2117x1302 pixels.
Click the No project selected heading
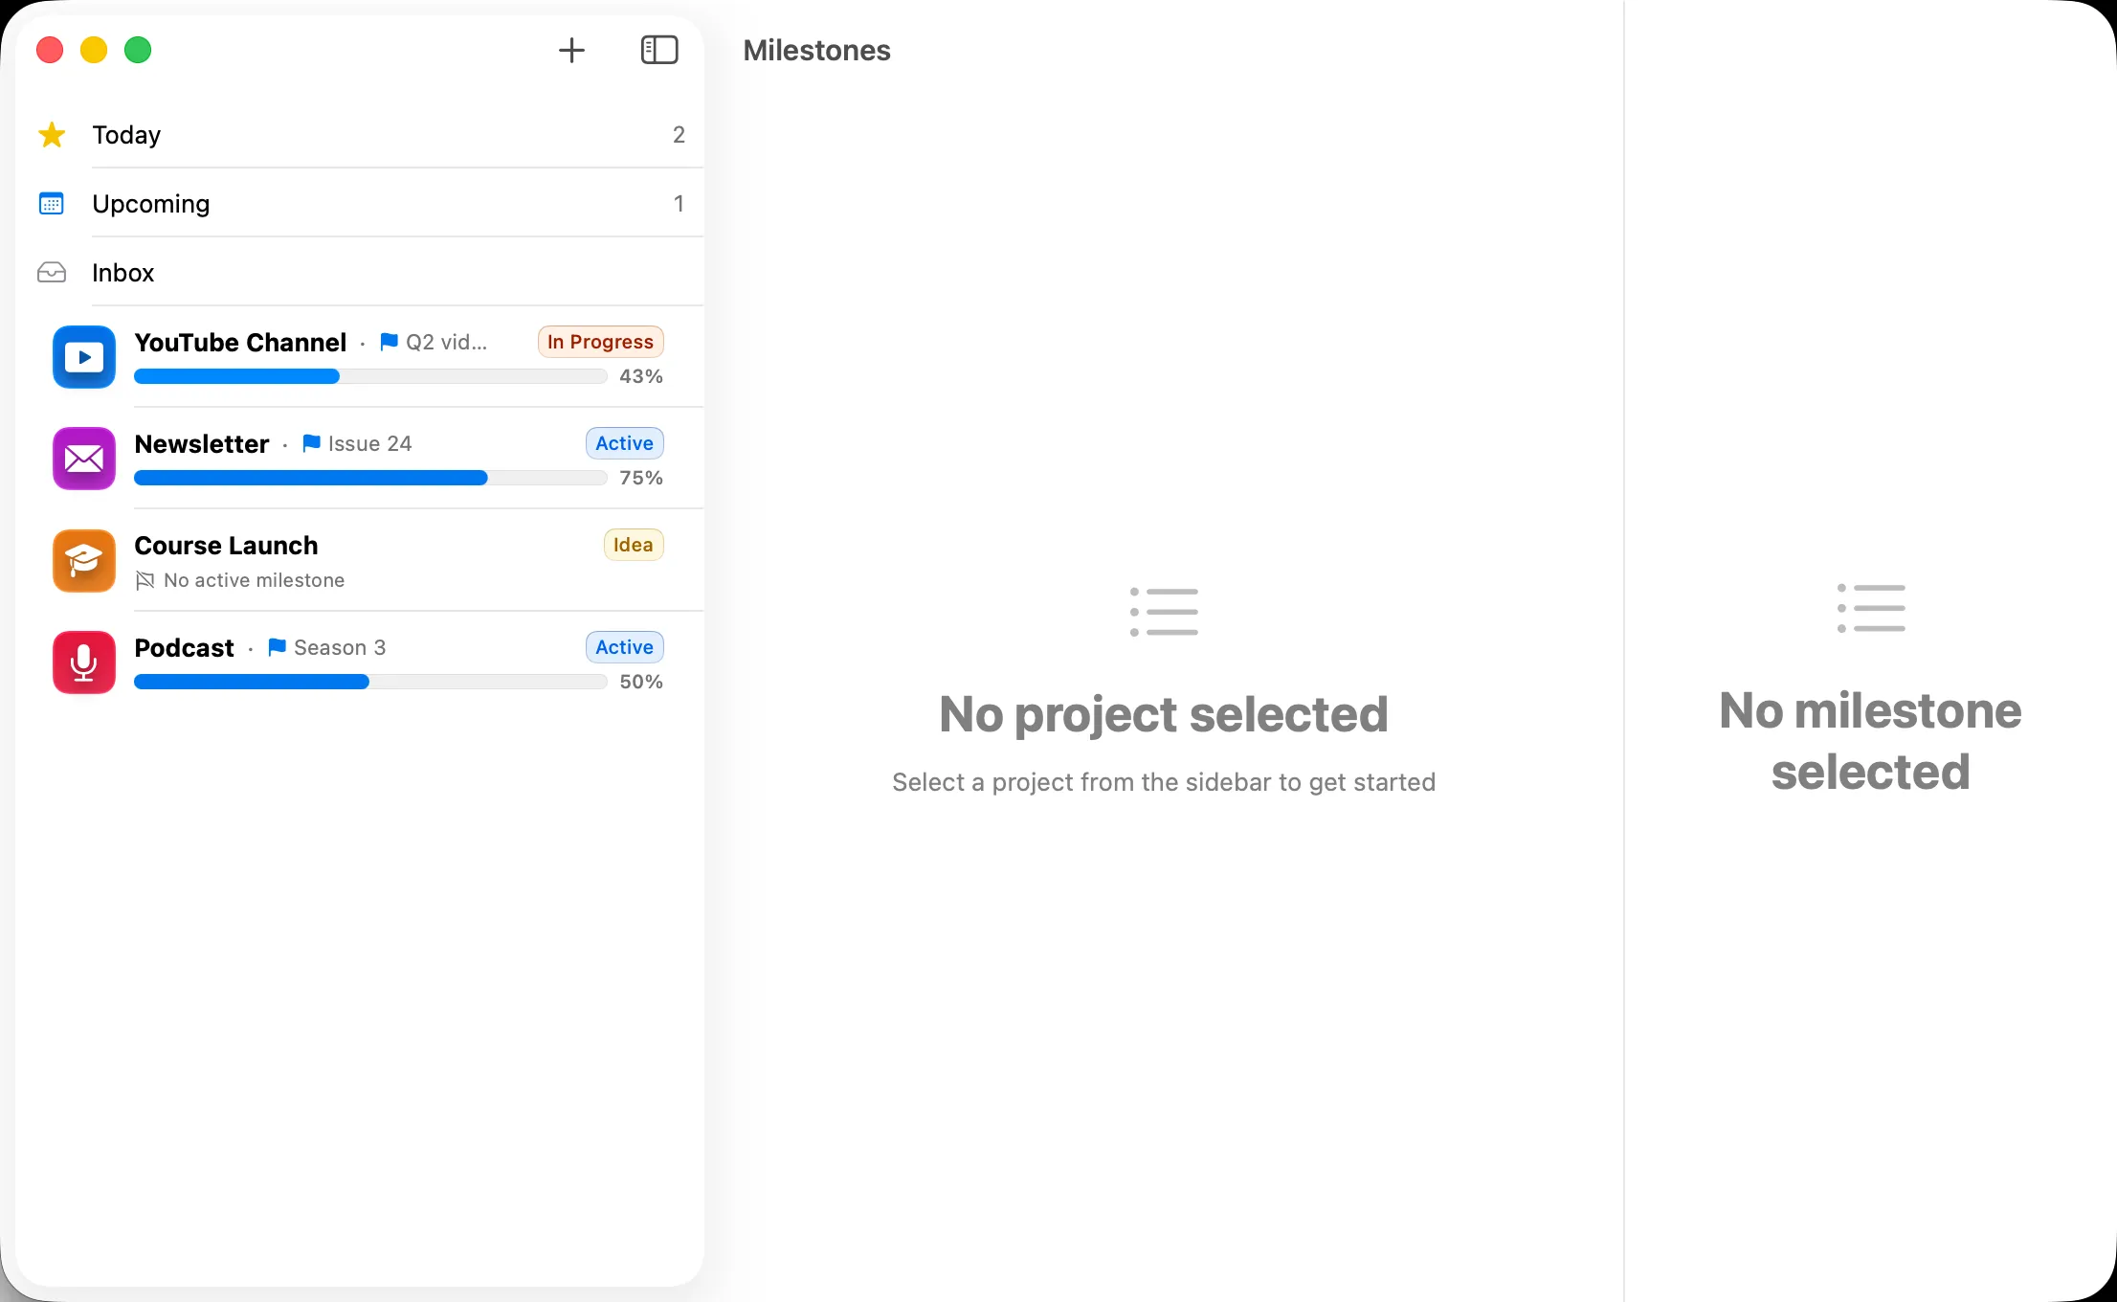(1164, 714)
